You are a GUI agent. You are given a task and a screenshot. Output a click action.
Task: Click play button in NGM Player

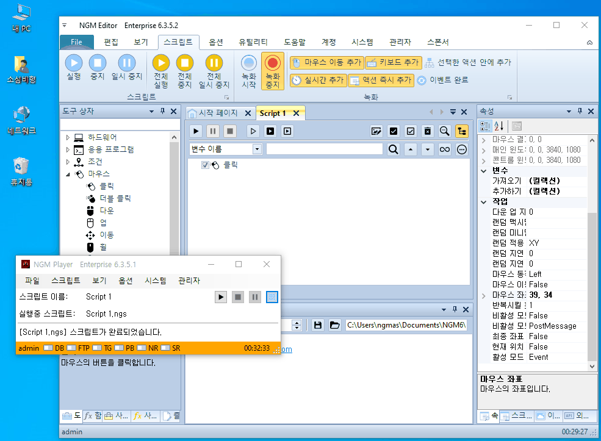click(221, 297)
